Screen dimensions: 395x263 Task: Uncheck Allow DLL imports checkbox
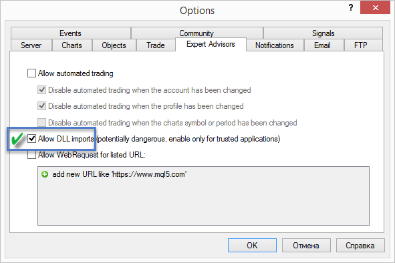[x=31, y=139]
